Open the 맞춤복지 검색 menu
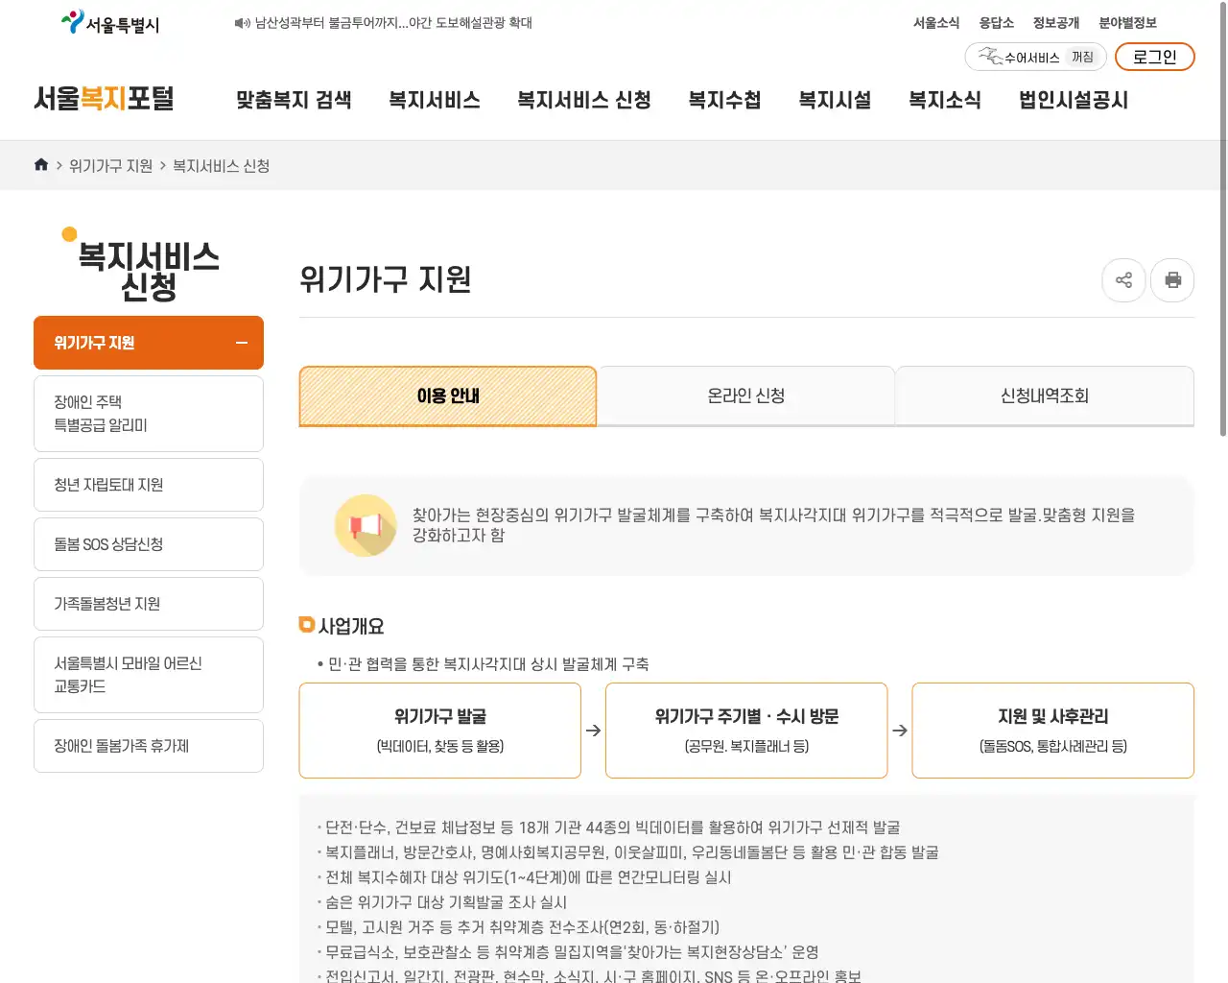Viewport: 1228px width, 983px height. (x=294, y=100)
